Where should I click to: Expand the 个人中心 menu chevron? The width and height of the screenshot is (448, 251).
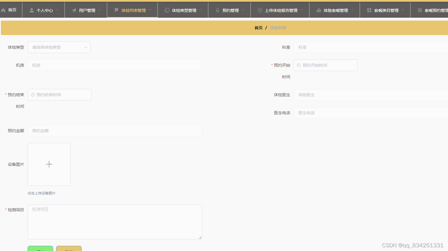[57, 10]
